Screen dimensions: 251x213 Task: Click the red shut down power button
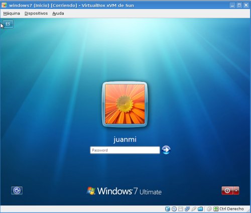point(227,190)
